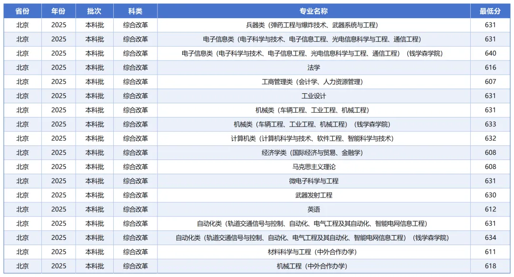514x277 pixels.
Task: Select the 马克思主义理论 major cell
Action: point(314,167)
